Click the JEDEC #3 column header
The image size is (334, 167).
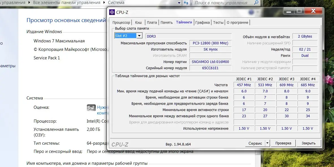click(x=286, y=79)
